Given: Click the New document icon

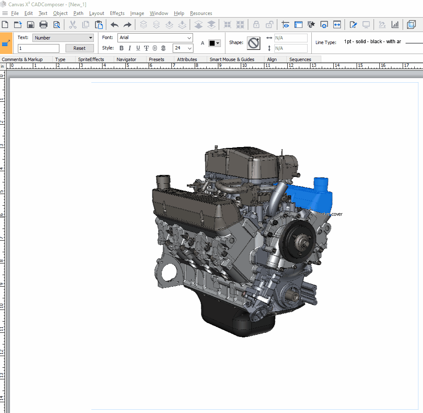Looking at the screenshot, I should [5, 25].
